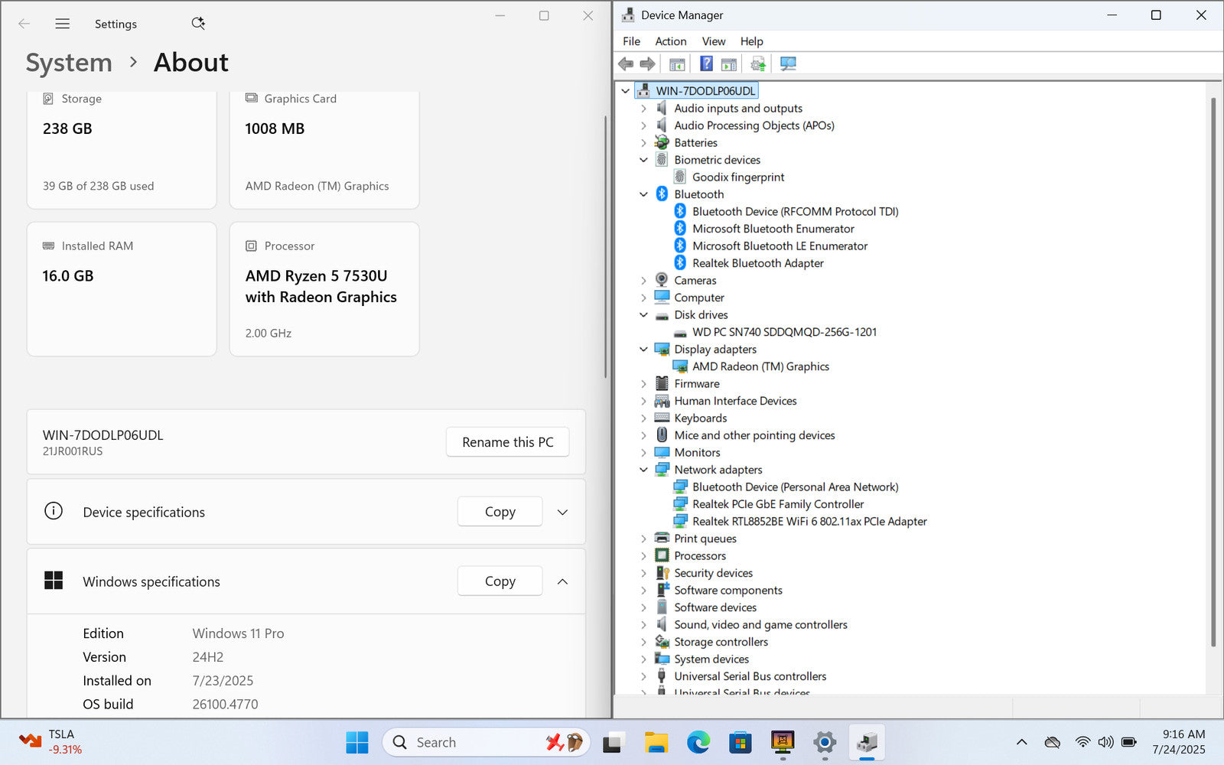
Task: Click Update driver software toolbar icon
Action: pyautogui.click(x=757, y=63)
